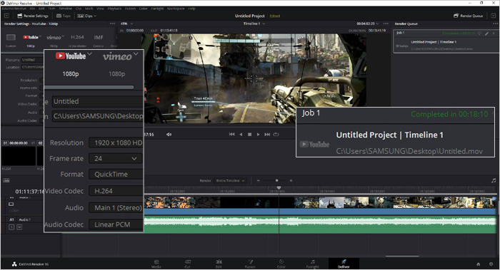Screen dimensions: 500x270
Task: Switch to the Edit page
Action: [x=219, y=264]
